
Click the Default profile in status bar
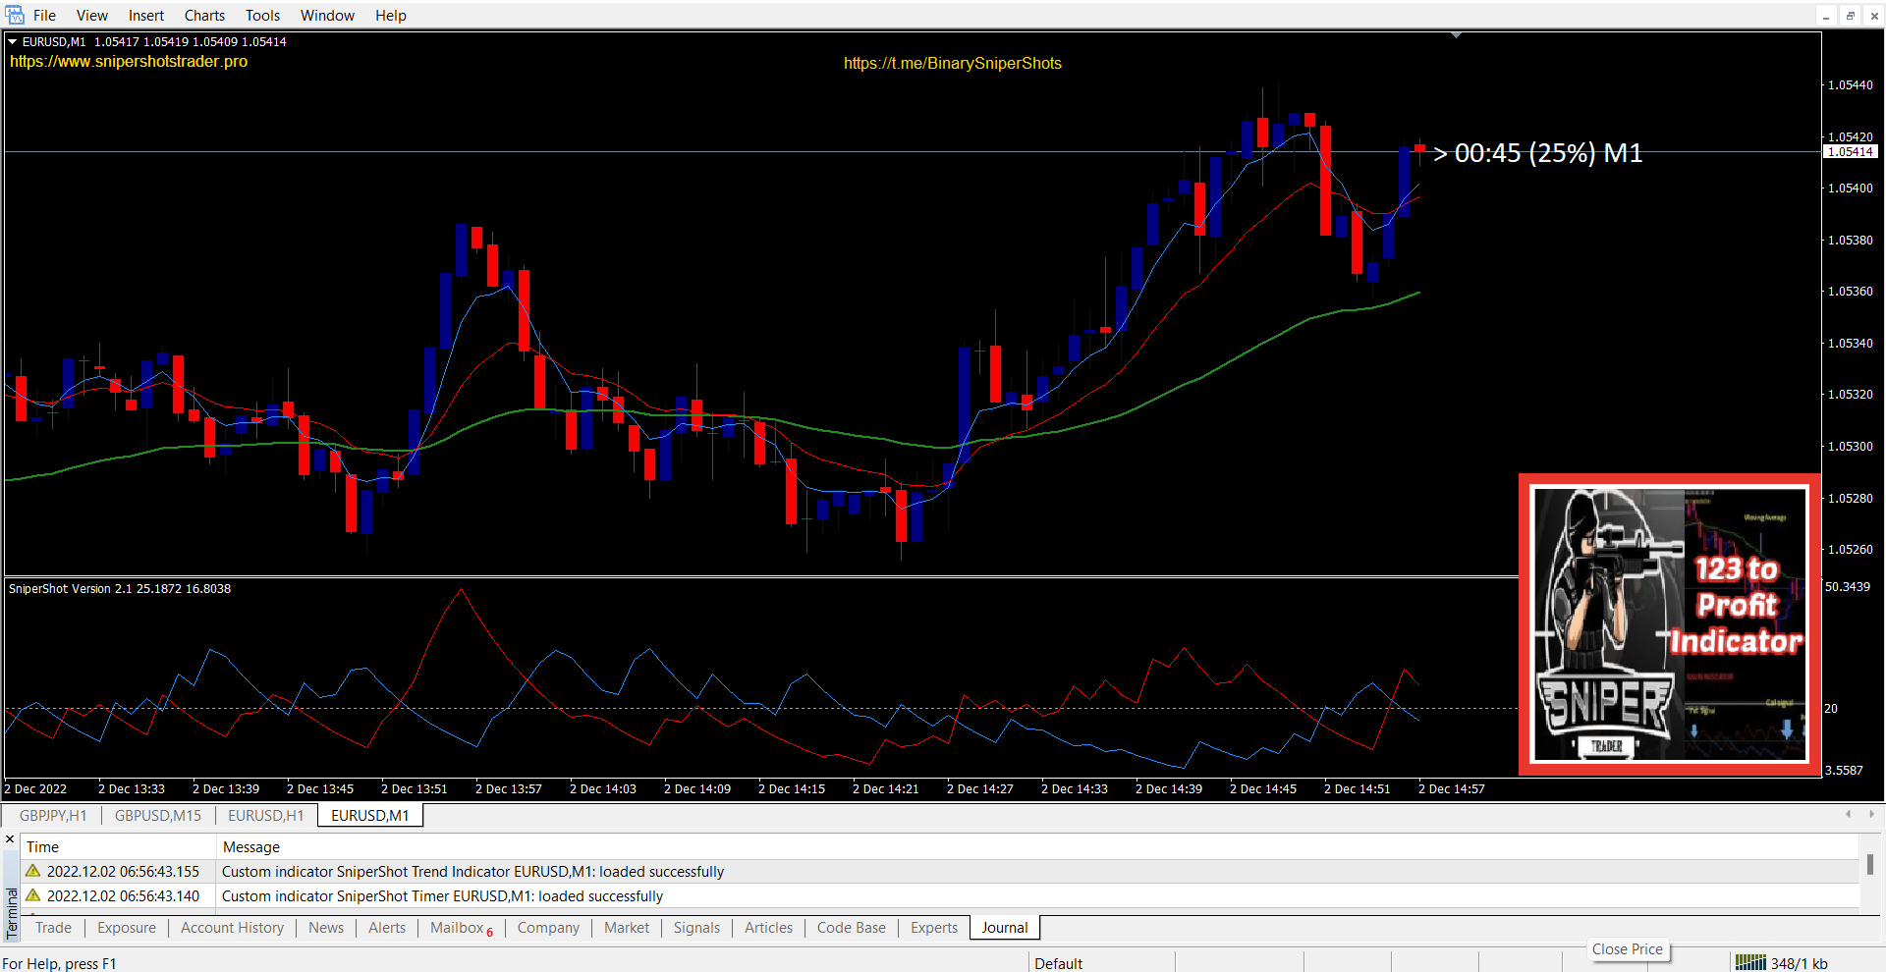pos(1058,963)
